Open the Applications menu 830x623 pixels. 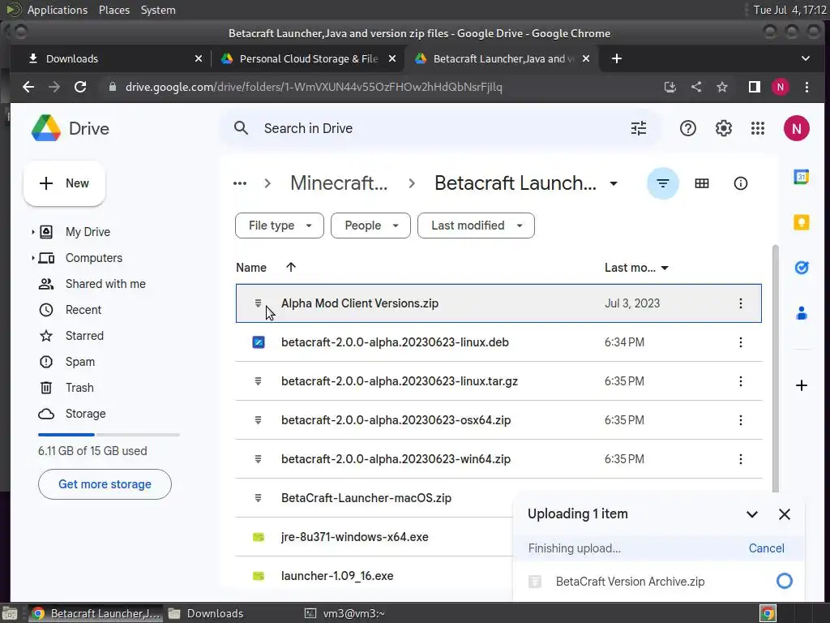click(58, 10)
